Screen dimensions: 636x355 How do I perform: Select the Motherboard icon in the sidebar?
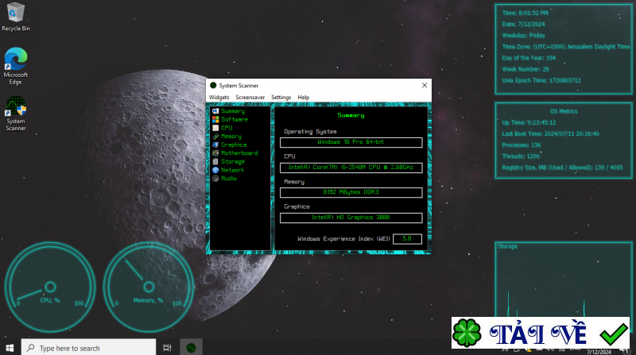pos(215,153)
